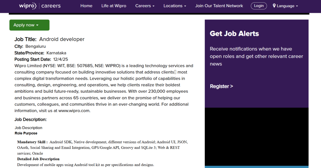Click the location pin icon beside Language
The width and height of the screenshot is (321, 168).
coord(274,6)
